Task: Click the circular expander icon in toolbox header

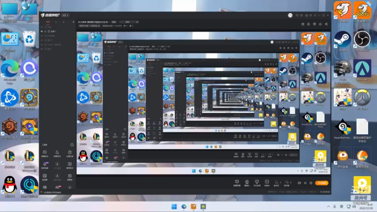Action: point(72,145)
